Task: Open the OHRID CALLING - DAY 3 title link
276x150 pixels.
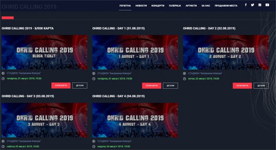Action: [28, 96]
